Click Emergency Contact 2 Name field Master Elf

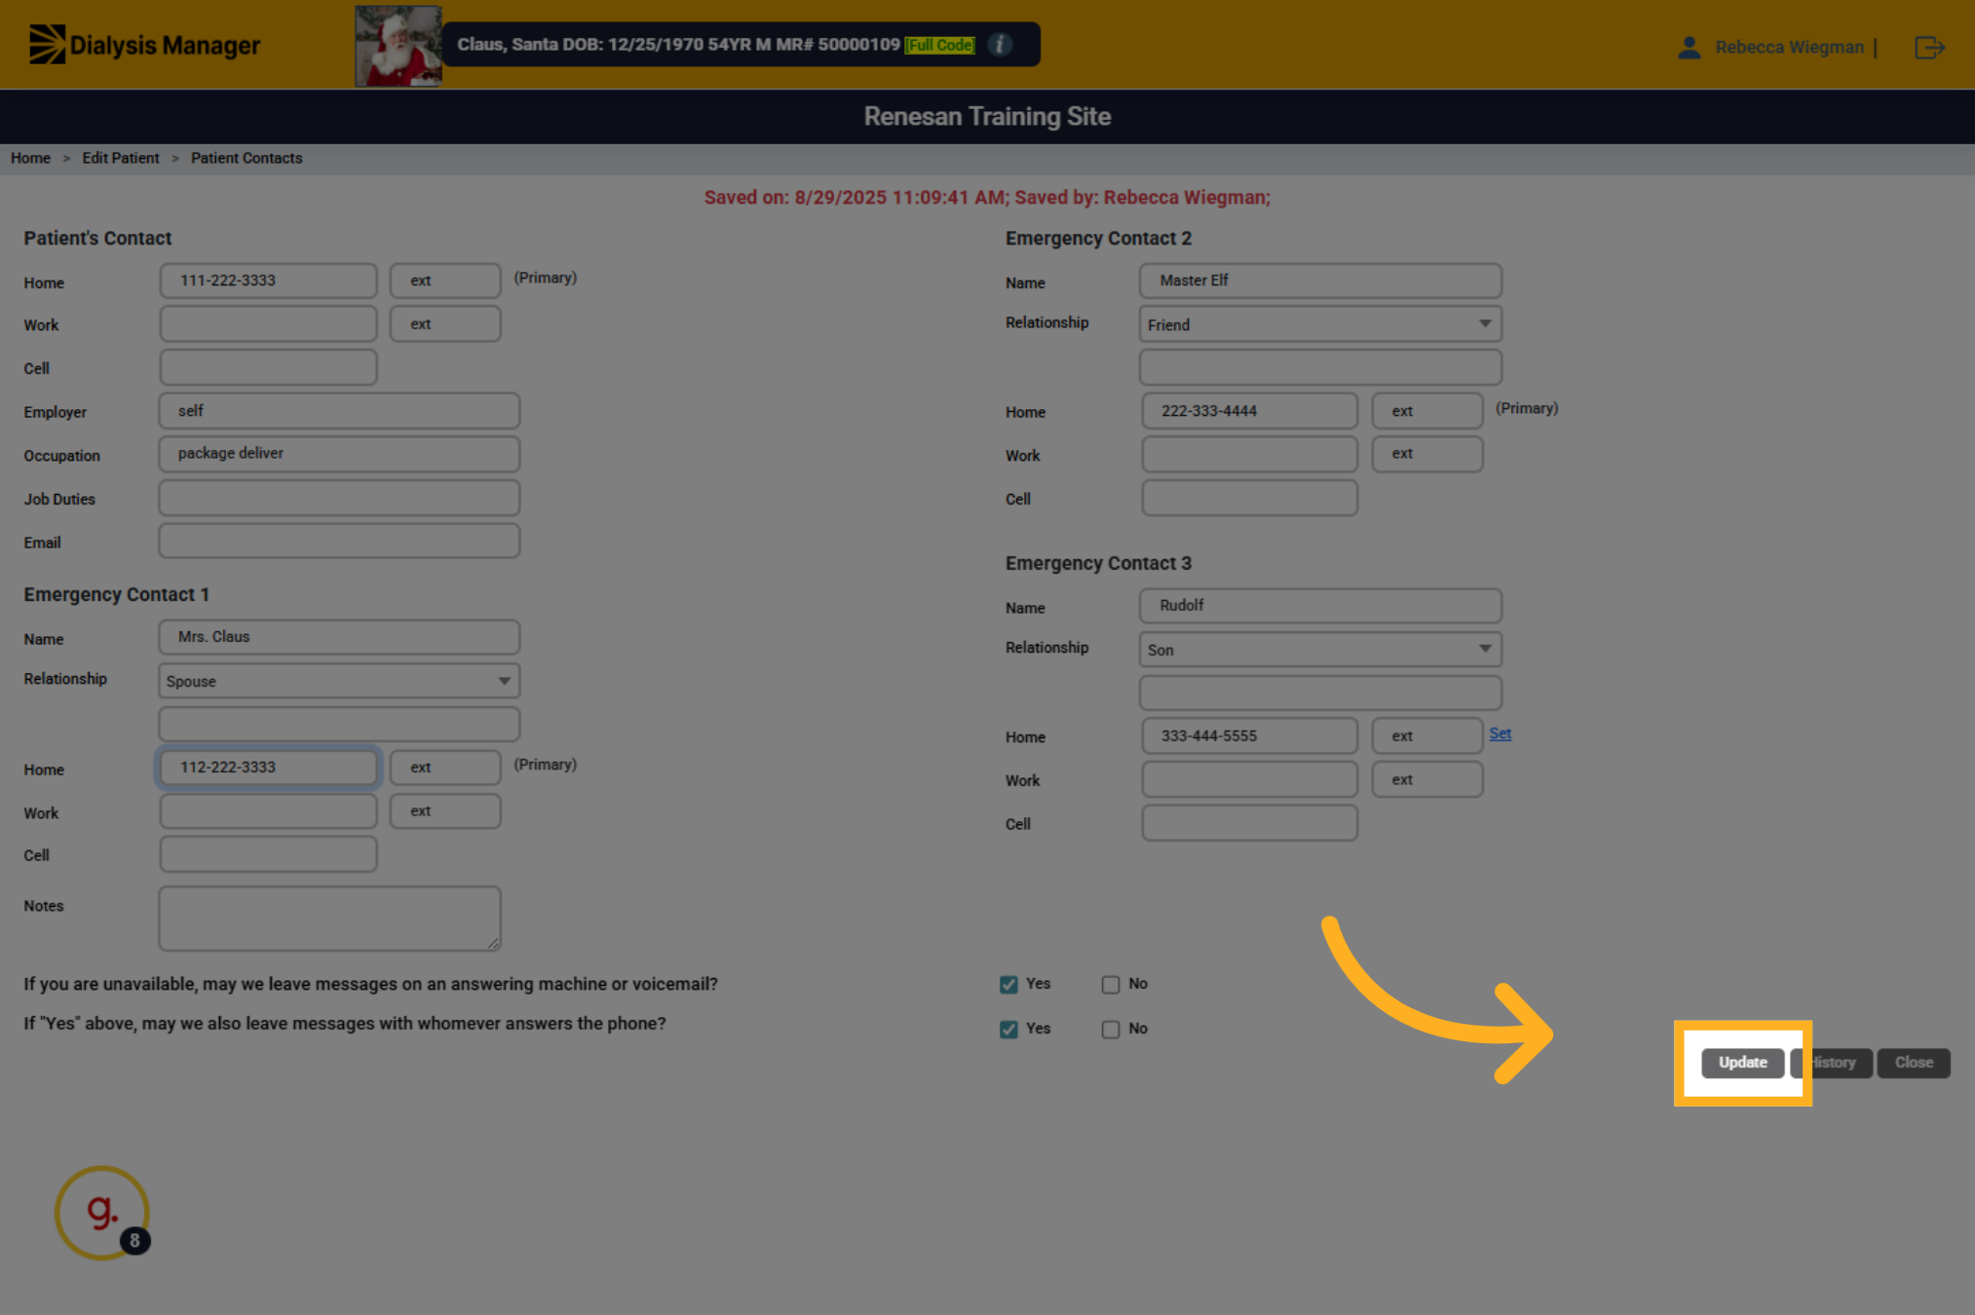[x=1320, y=281]
